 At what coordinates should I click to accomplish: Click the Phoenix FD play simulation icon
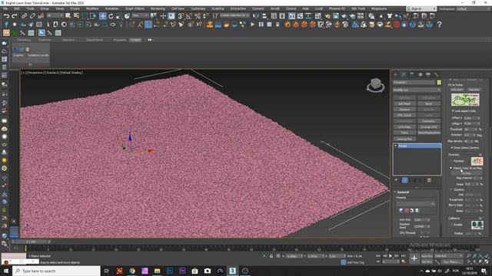pyautogui.click(x=253, y=25)
